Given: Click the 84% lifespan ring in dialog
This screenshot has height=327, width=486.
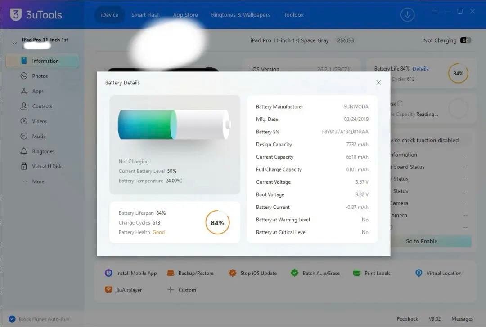Looking at the screenshot, I should (218, 223).
